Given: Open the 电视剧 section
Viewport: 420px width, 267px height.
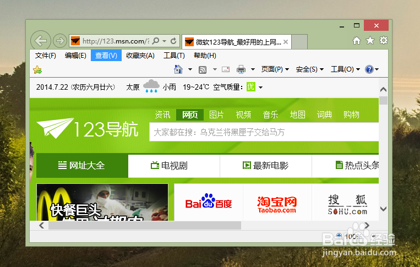Looking at the screenshot, I should pos(174,166).
